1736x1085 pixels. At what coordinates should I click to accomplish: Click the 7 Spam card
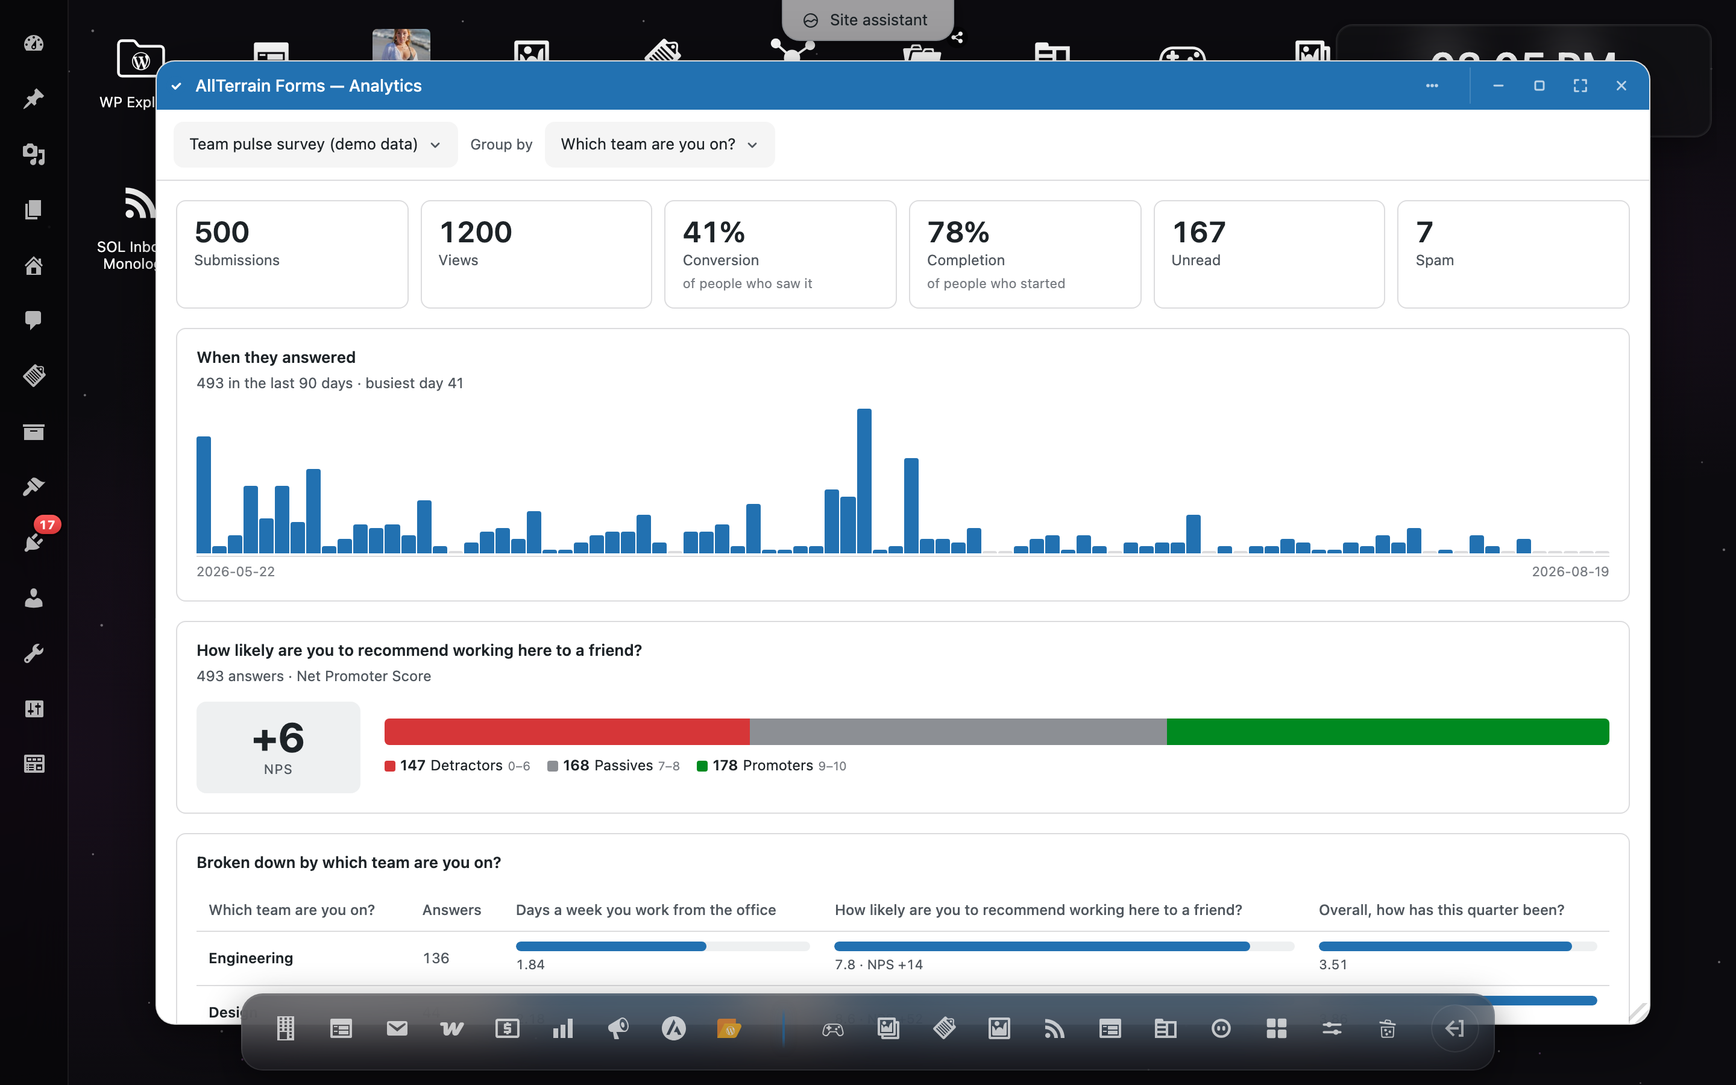pos(1513,254)
